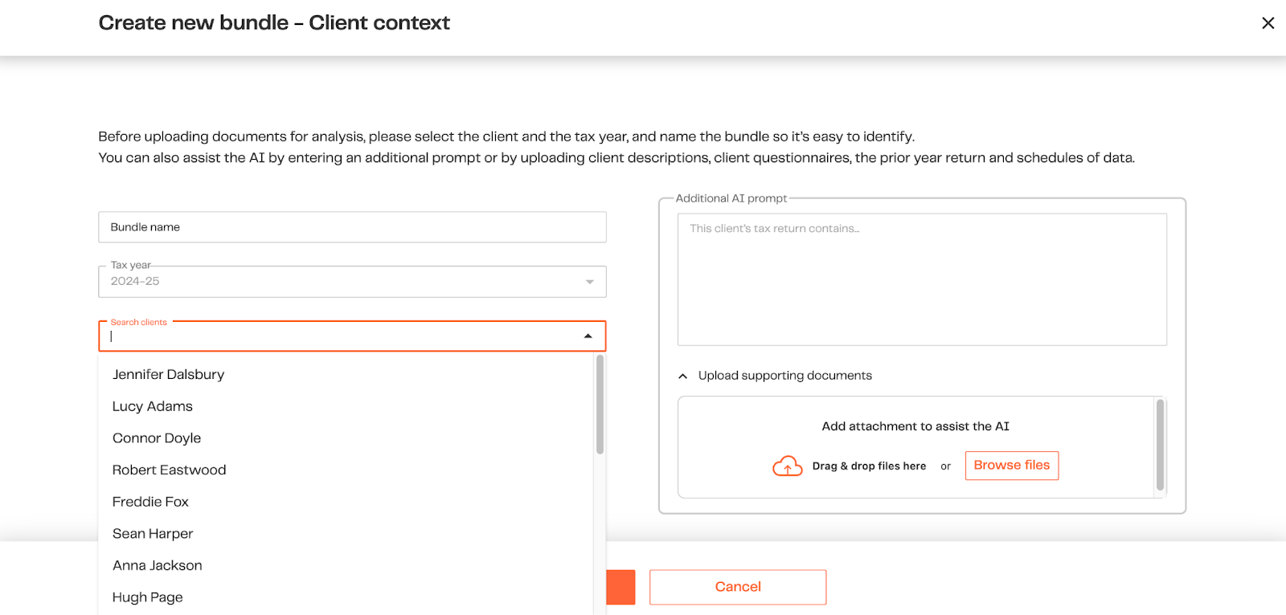Select Freddie Fox in client list
The image size is (1286, 615).
pos(150,502)
